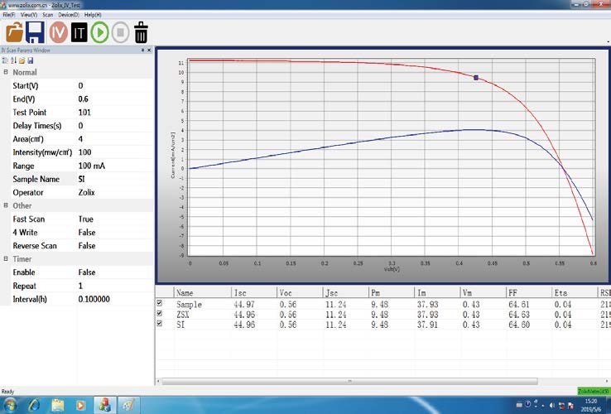Click the End(V) value field

point(112,99)
